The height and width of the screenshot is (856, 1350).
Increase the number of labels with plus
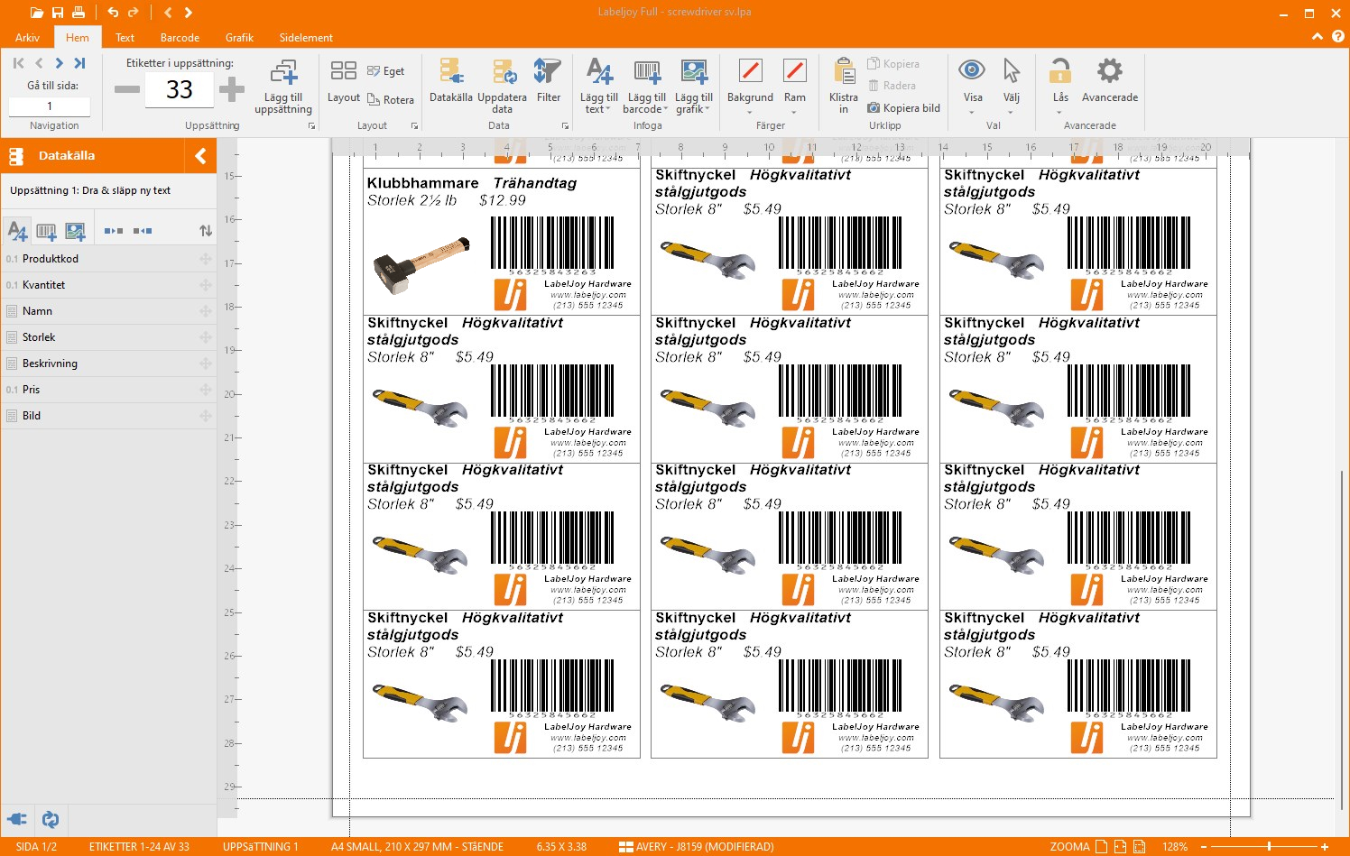coord(232,89)
